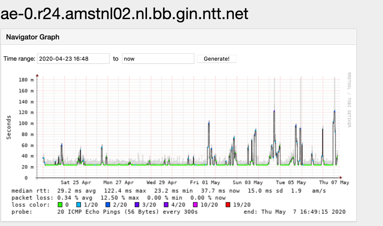Click the 'Sat 25 Apr' axis label
The image size is (383, 226).
tap(76, 182)
